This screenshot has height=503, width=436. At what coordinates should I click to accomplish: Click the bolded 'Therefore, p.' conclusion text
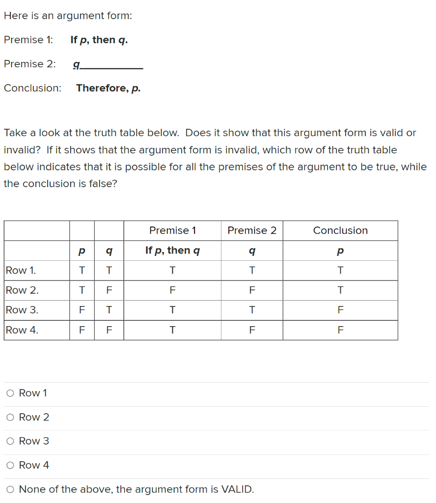108,88
